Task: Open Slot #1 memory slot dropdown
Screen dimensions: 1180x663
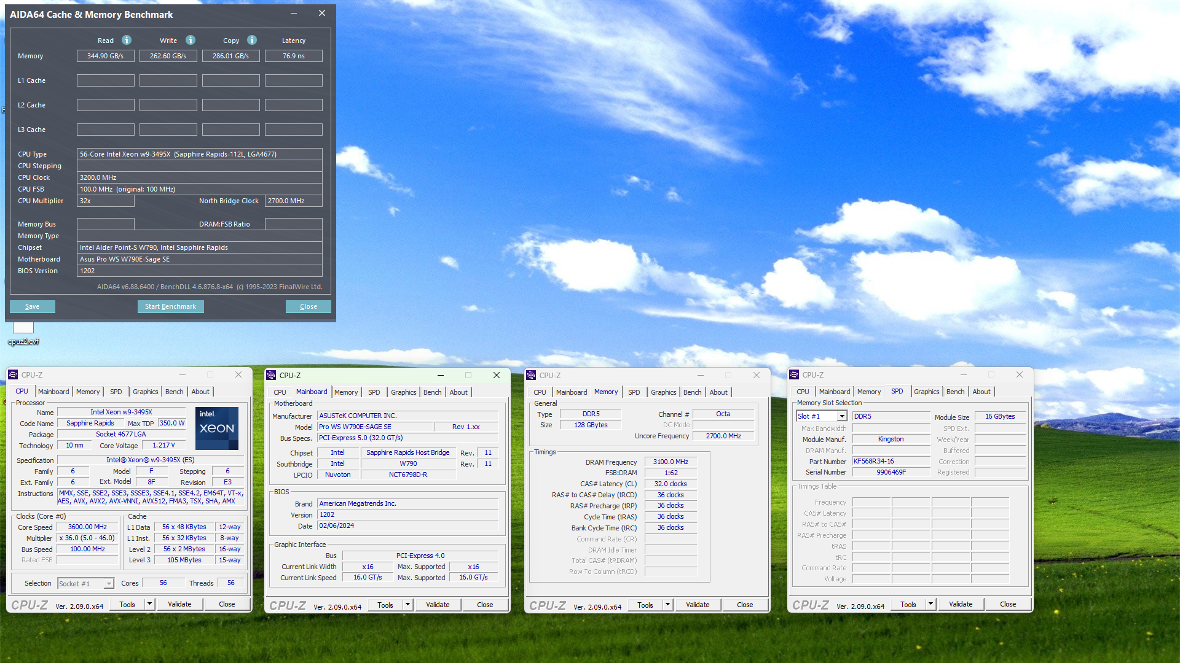Action: [x=822, y=416]
